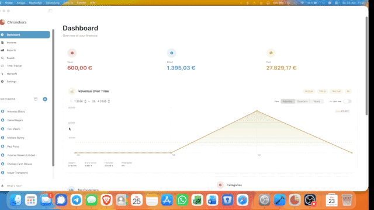Open App Store from the dock

point(167,200)
